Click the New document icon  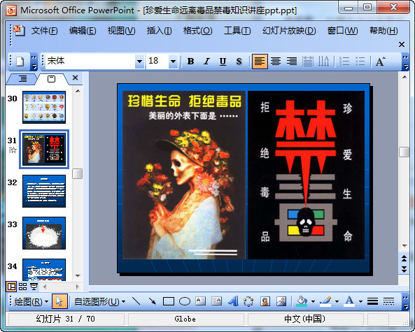tap(20, 62)
